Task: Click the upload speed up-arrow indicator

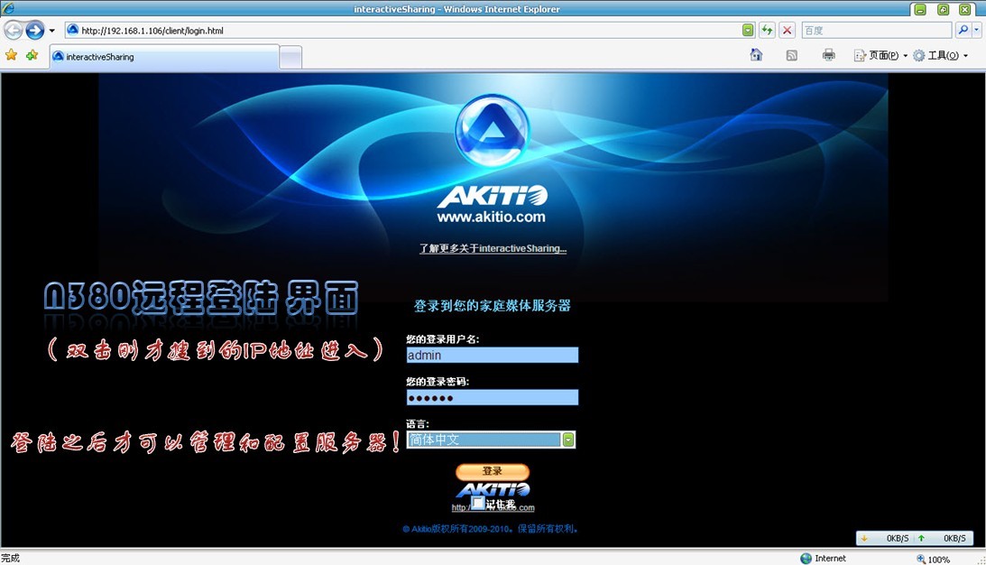Action: click(921, 538)
